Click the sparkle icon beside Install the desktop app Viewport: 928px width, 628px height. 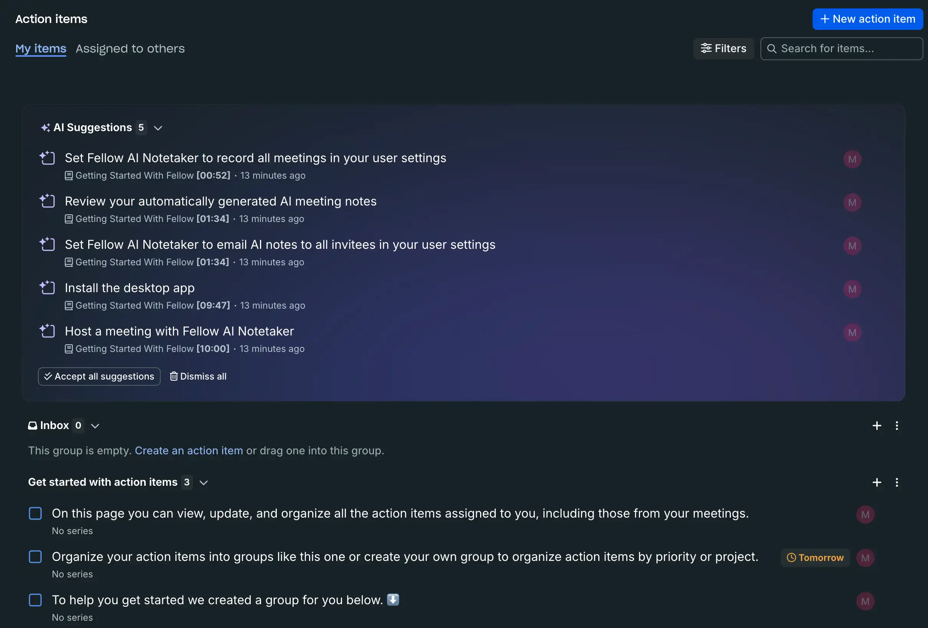(x=47, y=288)
